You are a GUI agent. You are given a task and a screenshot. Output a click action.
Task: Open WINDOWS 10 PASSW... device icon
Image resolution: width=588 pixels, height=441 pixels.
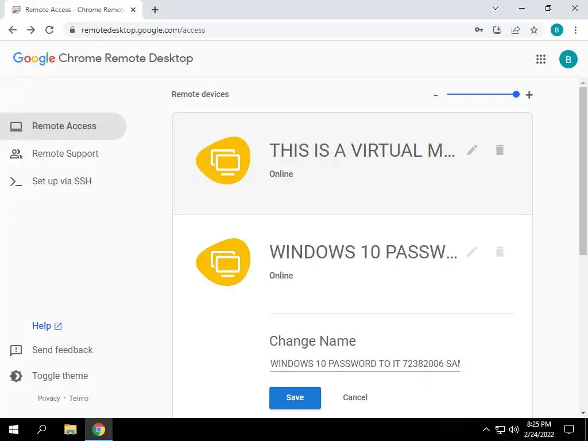point(223,262)
